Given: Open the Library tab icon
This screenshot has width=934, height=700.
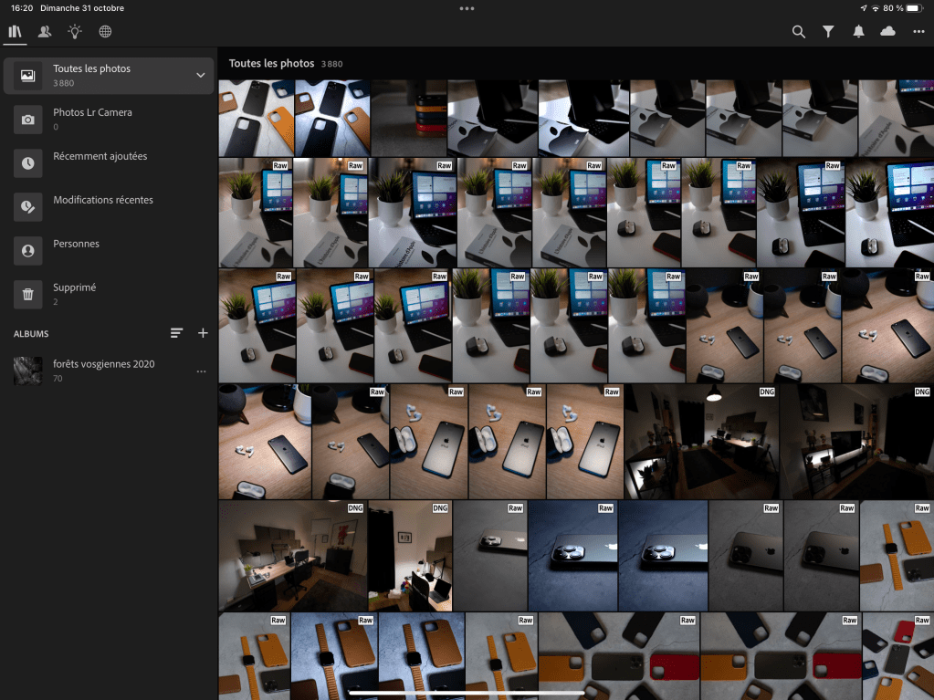Looking at the screenshot, I should [x=15, y=32].
